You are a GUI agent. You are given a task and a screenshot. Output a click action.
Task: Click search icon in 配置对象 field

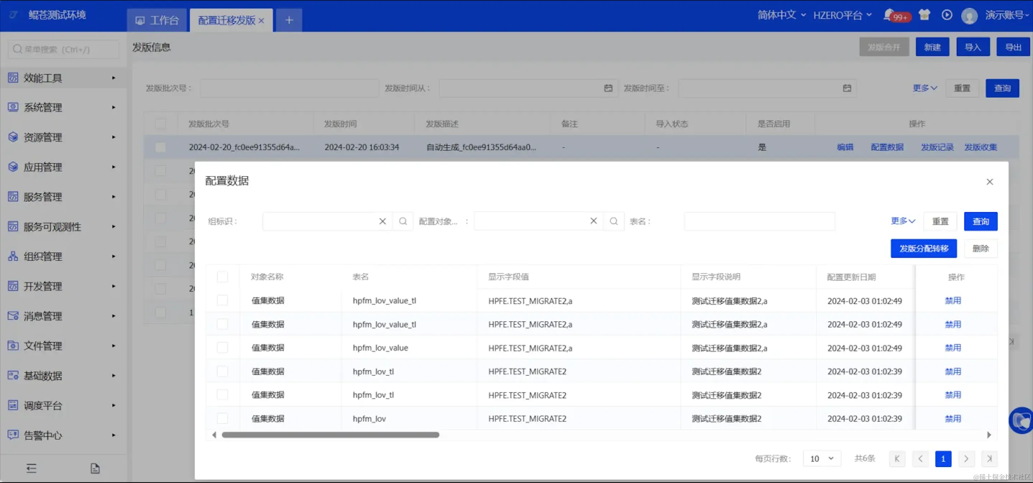coord(614,221)
